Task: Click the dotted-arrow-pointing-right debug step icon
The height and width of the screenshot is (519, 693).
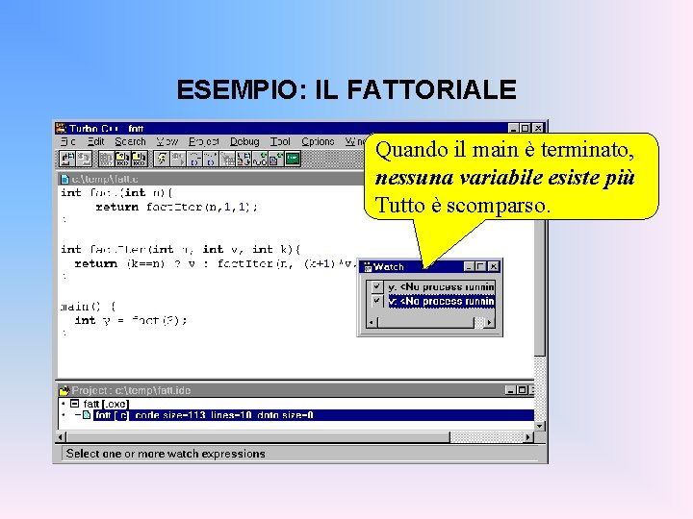Action: (x=211, y=159)
